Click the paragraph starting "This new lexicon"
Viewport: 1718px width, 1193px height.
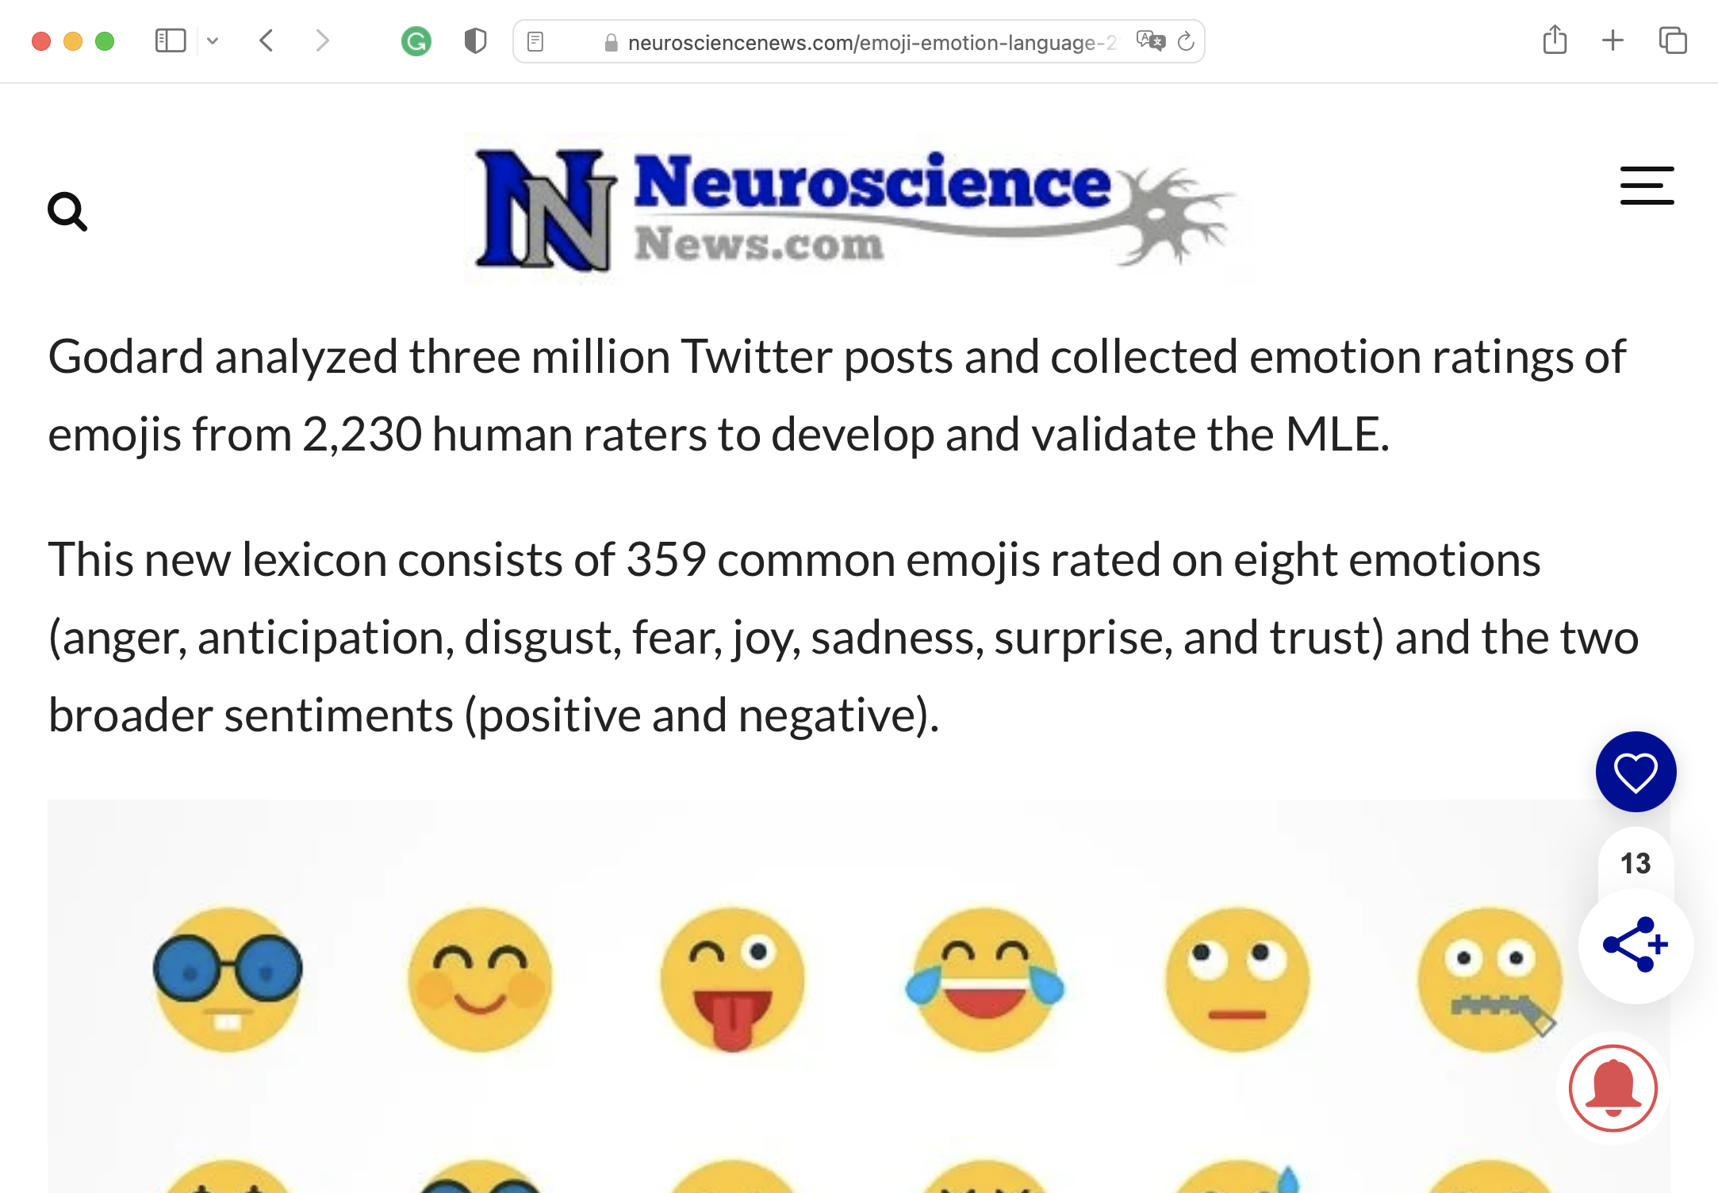[x=843, y=637]
